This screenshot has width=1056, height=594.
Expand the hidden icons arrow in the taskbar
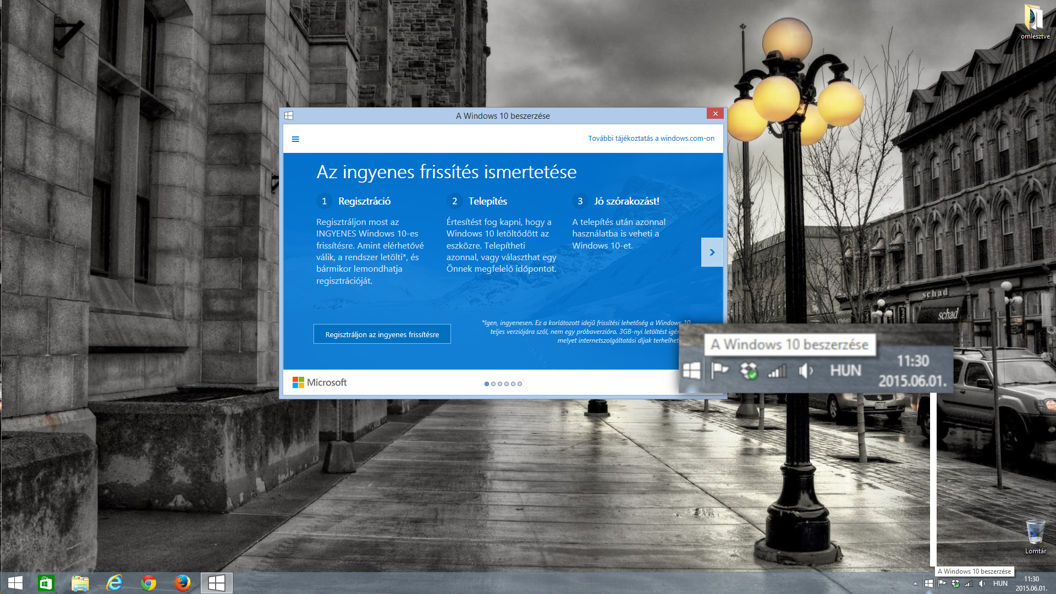915,584
